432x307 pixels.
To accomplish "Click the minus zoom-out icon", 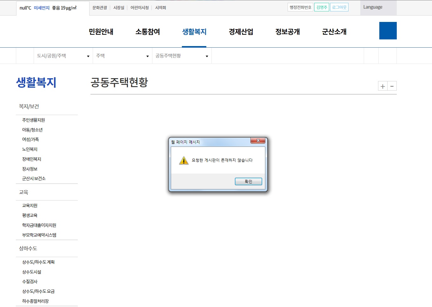I will point(392,86).
